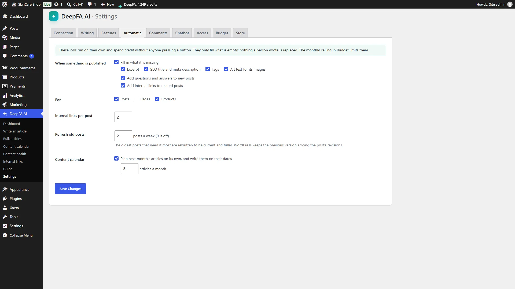Toggle Add internal links to related posts
This screenshot has width=515, height=289.
[123, 86]
